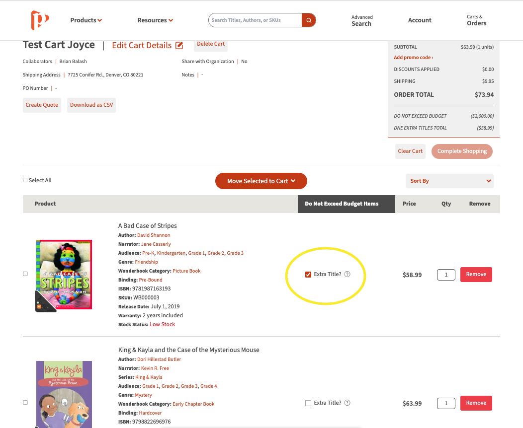Click the $58.99 price for Stripes
The height and width of the screenshot is (428, 523).
412,275
